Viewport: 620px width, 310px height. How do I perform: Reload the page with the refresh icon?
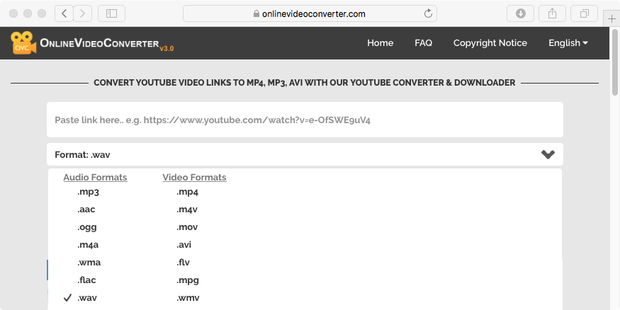pyautogui.click(x=428, y=13)
